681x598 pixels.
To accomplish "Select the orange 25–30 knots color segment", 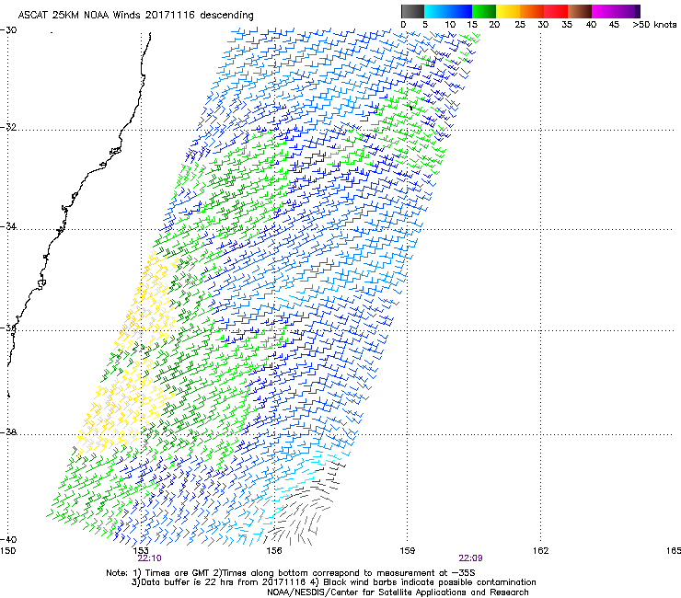I will click(x=532, y=11).
